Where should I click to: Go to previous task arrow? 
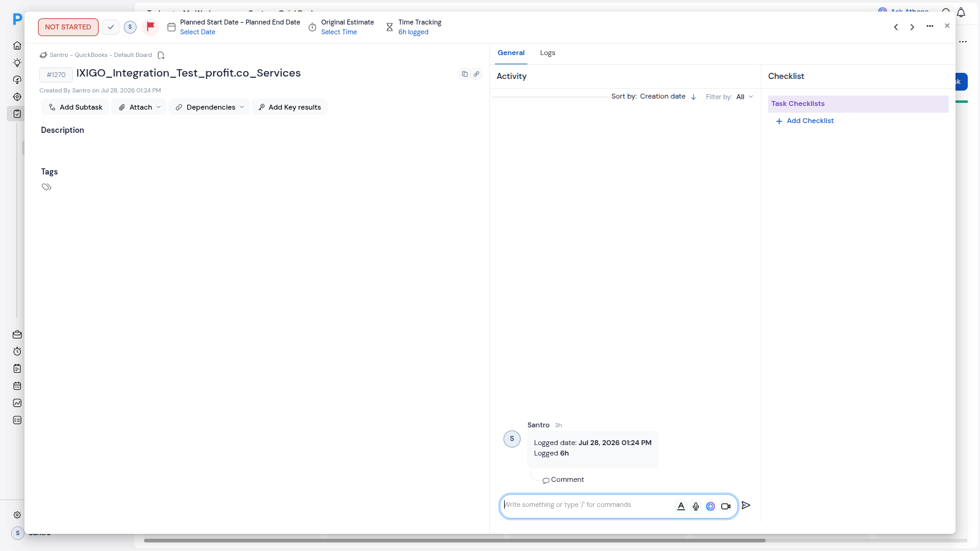(896, 27)
